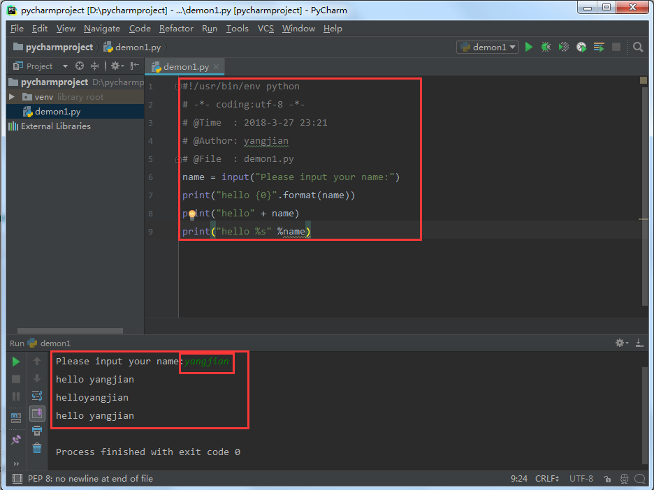Open the View menu
The height and width of the screenshot is (490, 654).
click(x=66, y=29)
